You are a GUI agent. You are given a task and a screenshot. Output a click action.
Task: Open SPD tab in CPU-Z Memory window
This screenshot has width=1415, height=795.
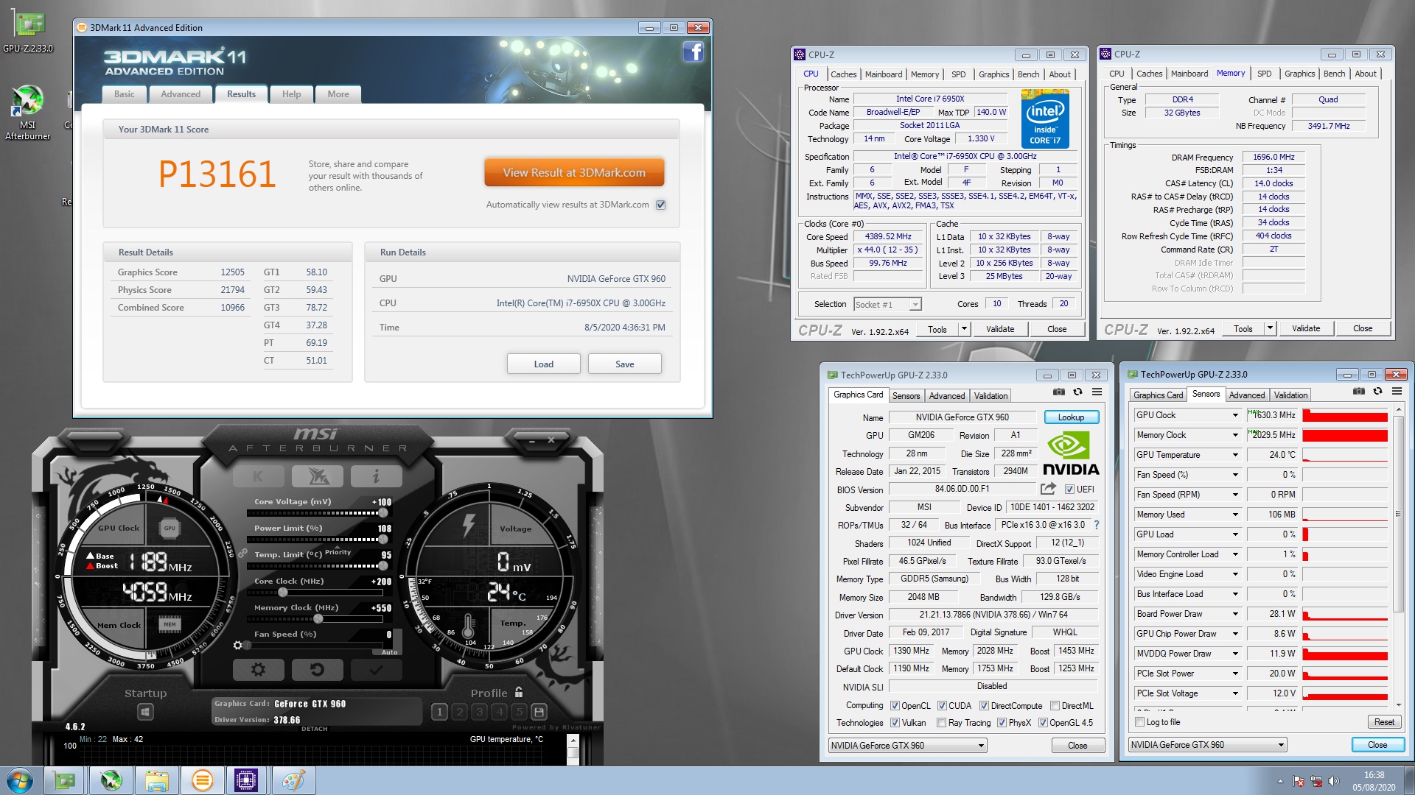click(x=1264, y=74)
